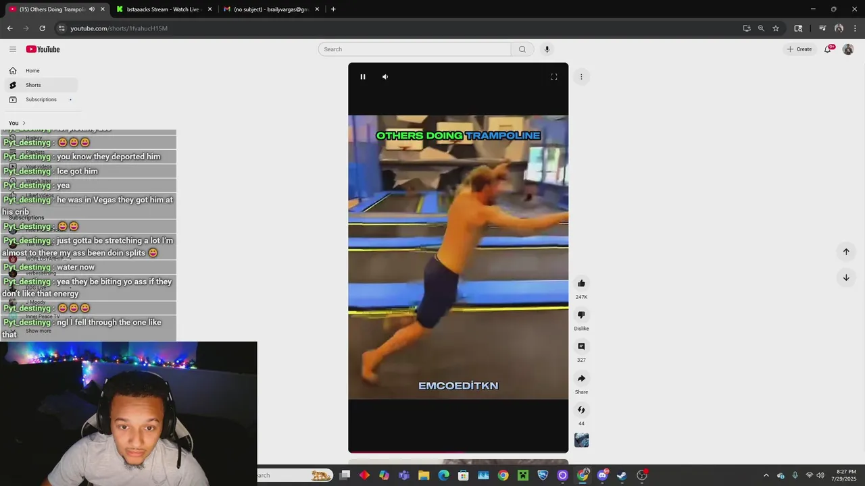Click the trampoline Short video frame
The width and height of the screenshot is (865, 486).
458,257
